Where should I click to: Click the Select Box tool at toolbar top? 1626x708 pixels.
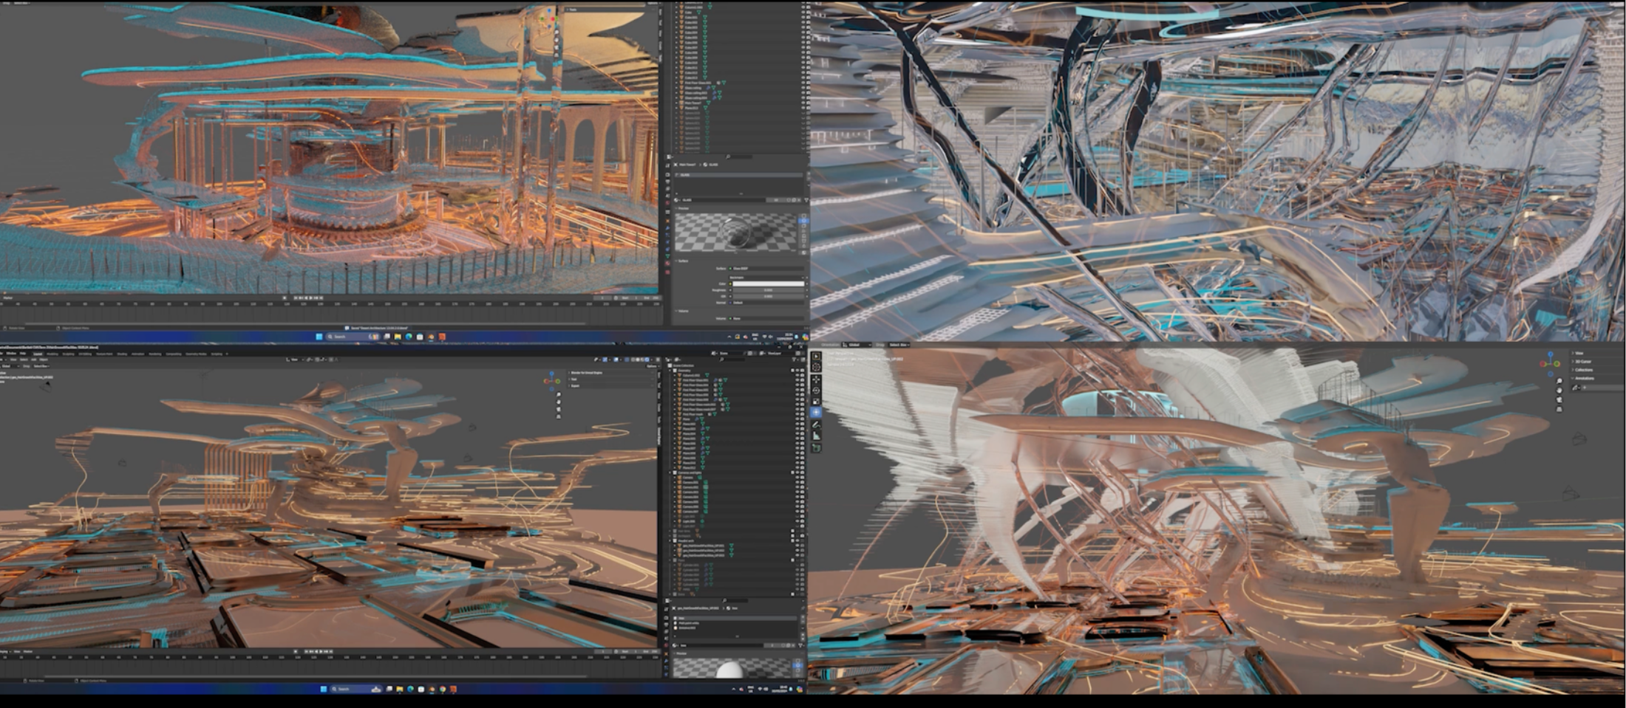816,356
